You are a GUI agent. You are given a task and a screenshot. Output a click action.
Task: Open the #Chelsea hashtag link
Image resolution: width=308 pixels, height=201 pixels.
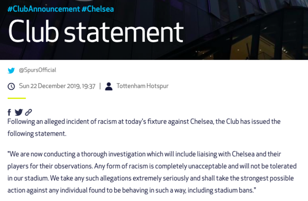pos(98,9)
